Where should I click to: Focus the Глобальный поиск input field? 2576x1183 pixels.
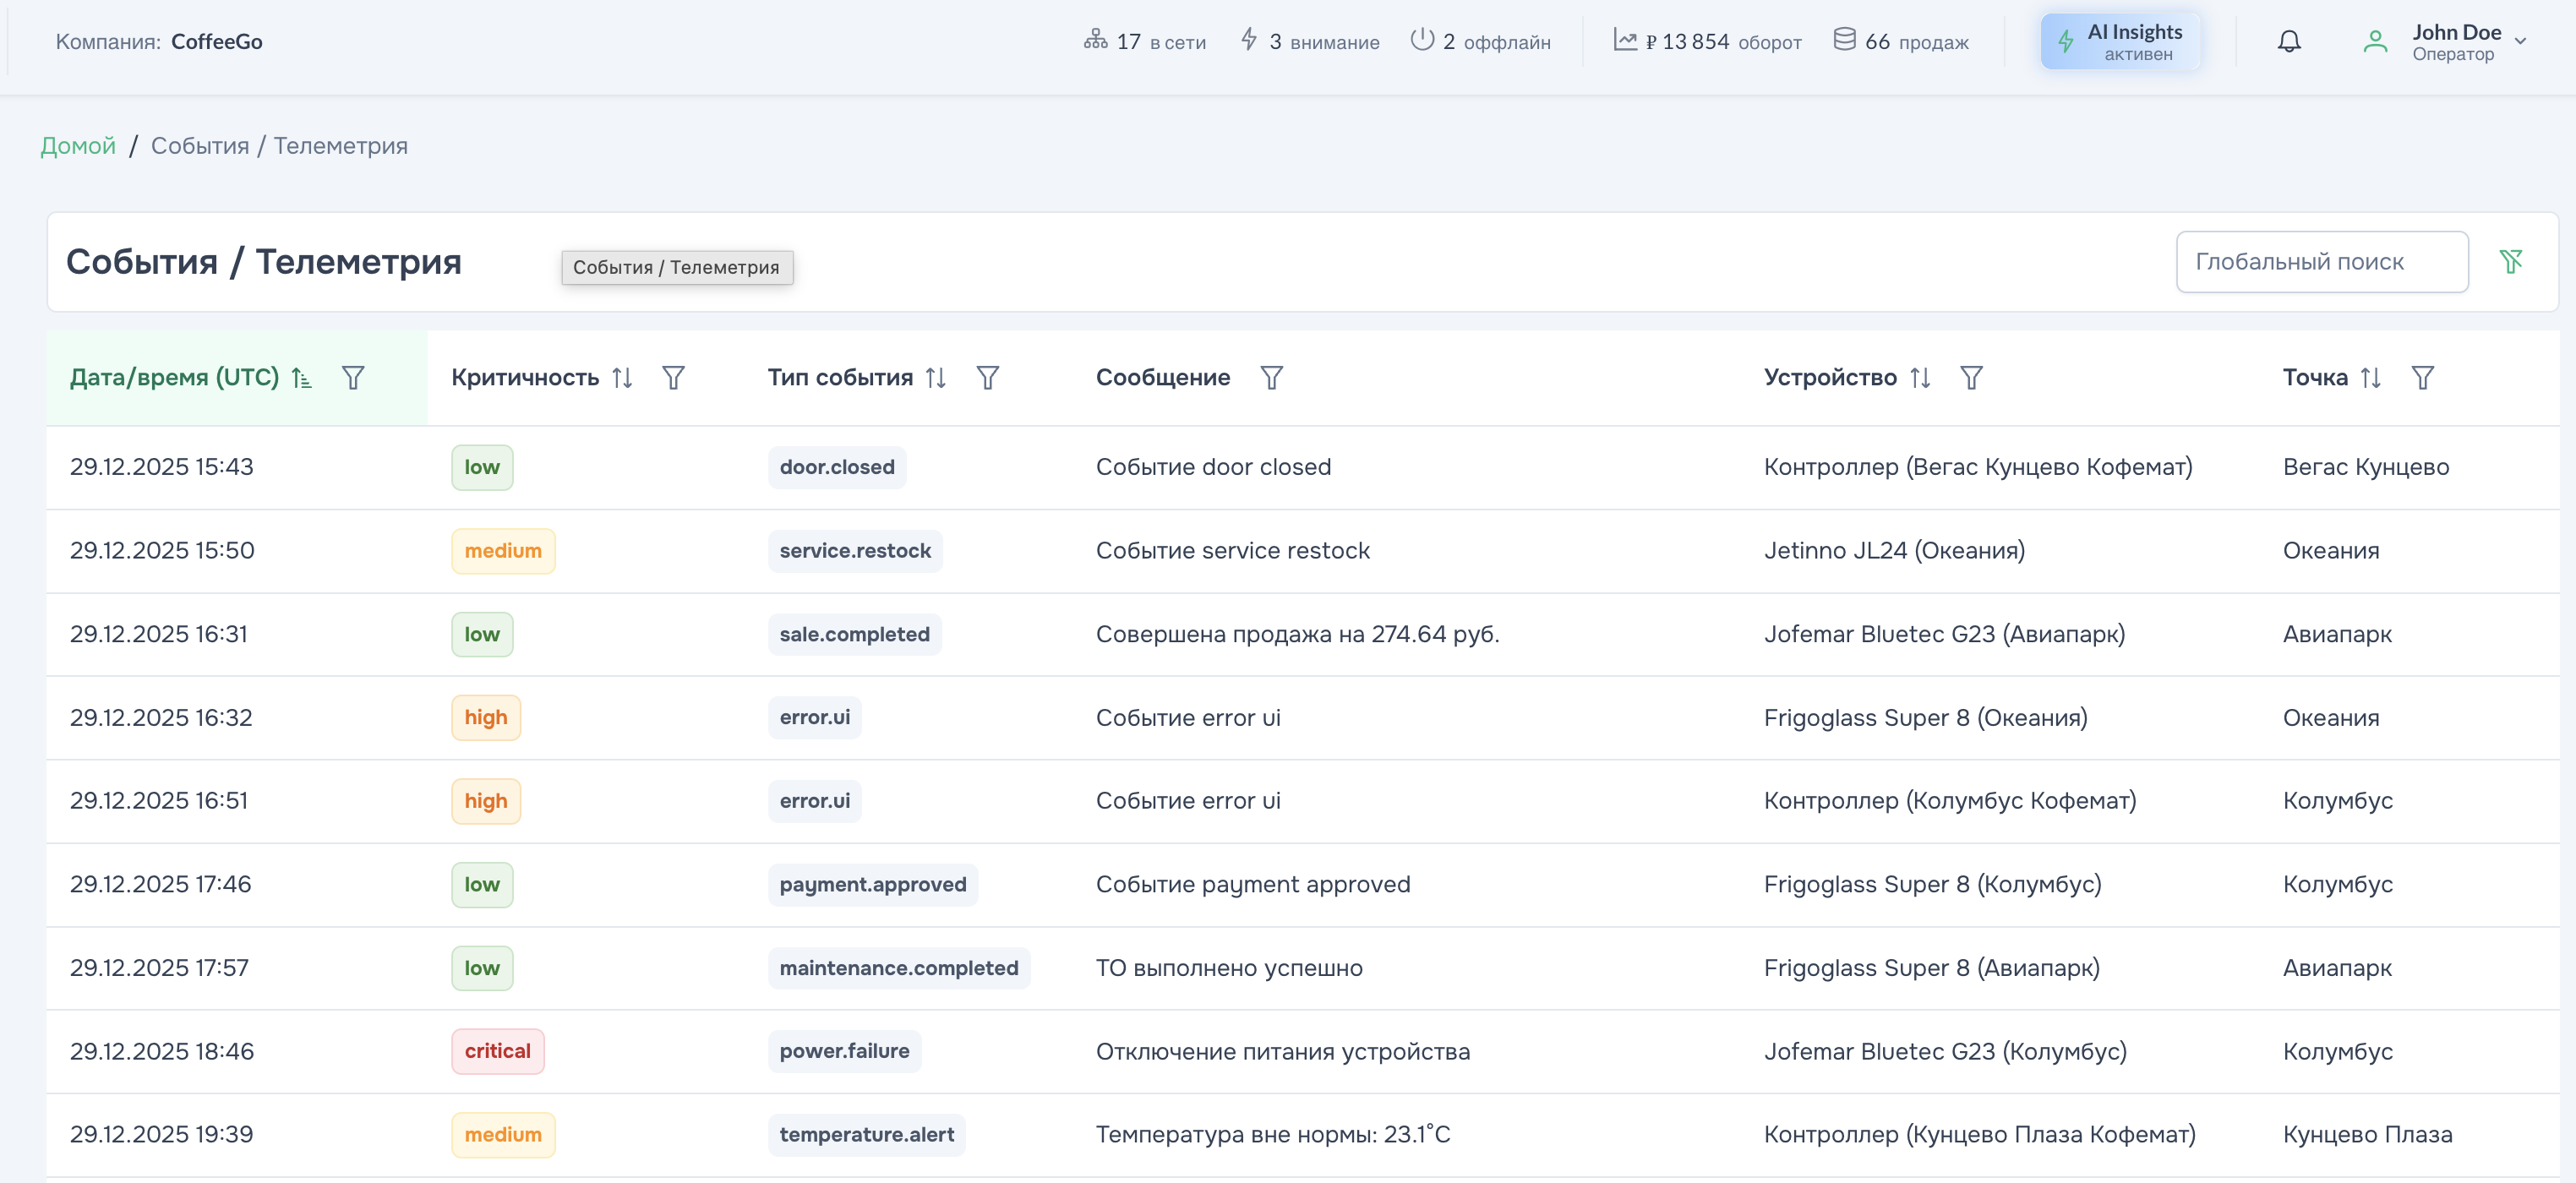[x=2321, y=262]
